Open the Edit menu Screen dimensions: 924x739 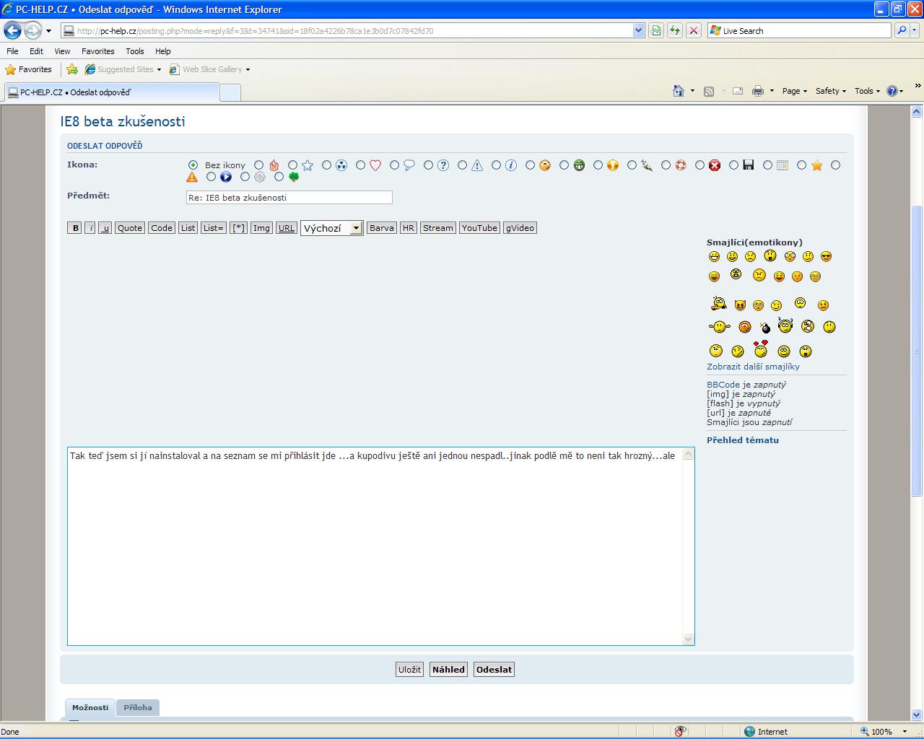click(36, 51)
